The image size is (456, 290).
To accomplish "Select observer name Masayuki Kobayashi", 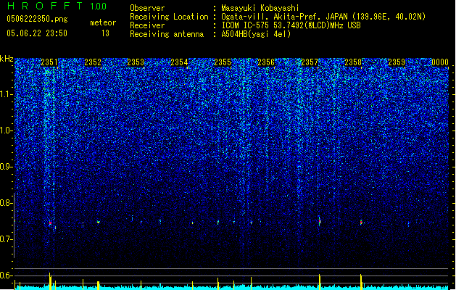I will click(260, 8).
